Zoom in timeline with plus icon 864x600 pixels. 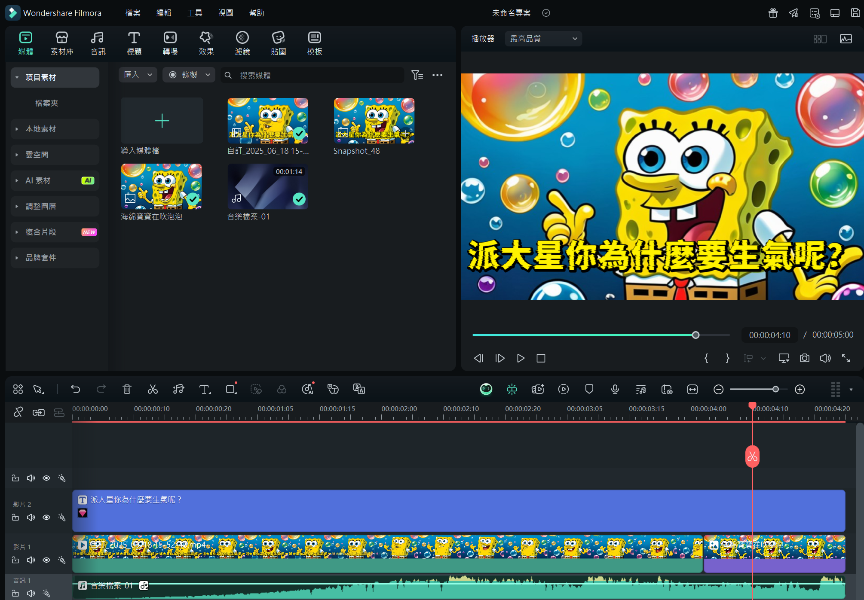(x=800, y=390)
